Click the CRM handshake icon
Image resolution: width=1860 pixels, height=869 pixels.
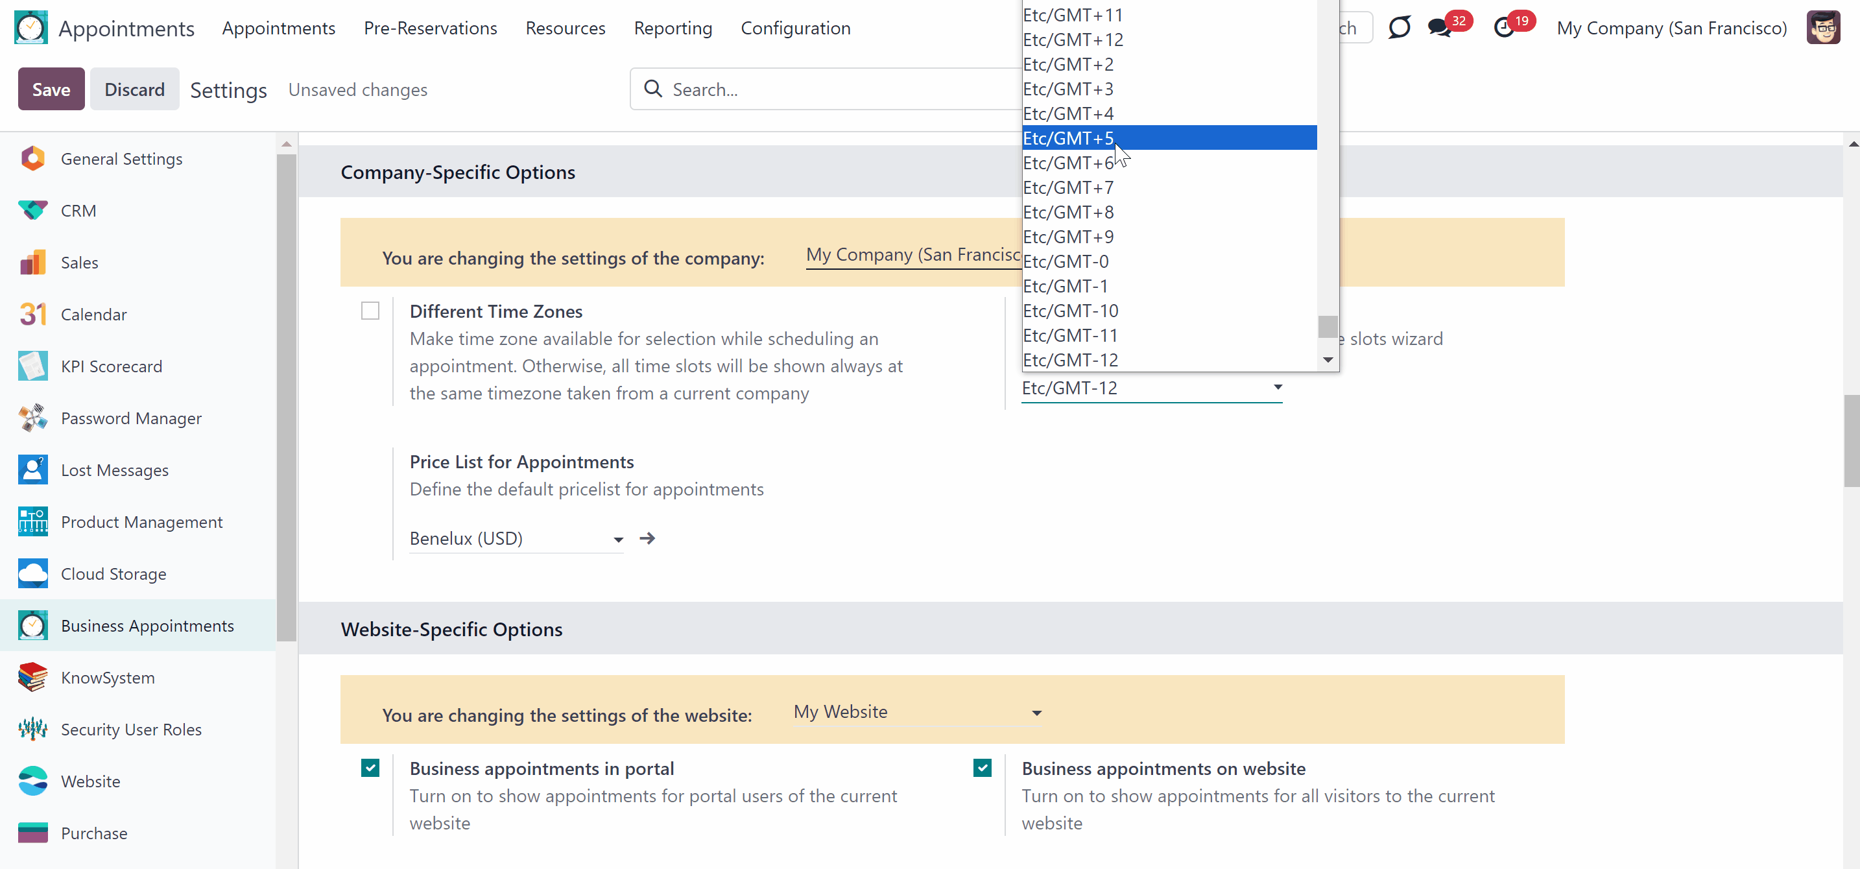pos(32,210)
